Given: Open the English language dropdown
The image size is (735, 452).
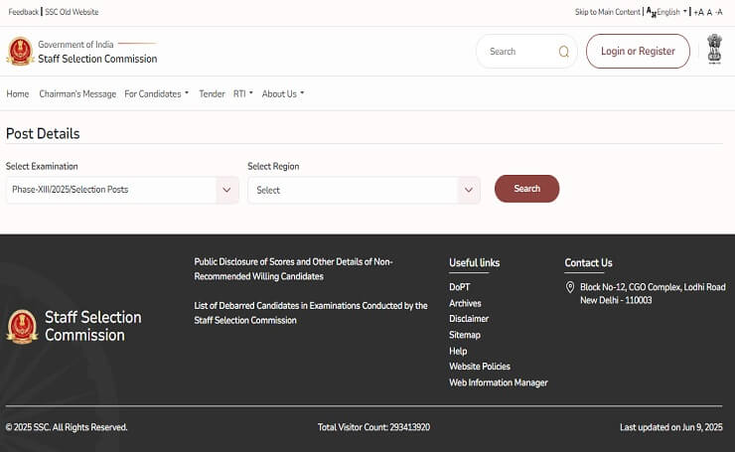Looking at the screenshot, I should [671, 12].
